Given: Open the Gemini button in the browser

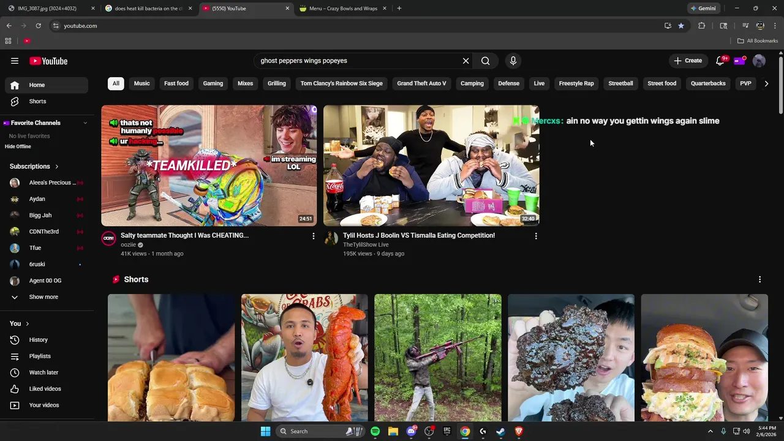Looking at the screenshot, I should [703, 9].
